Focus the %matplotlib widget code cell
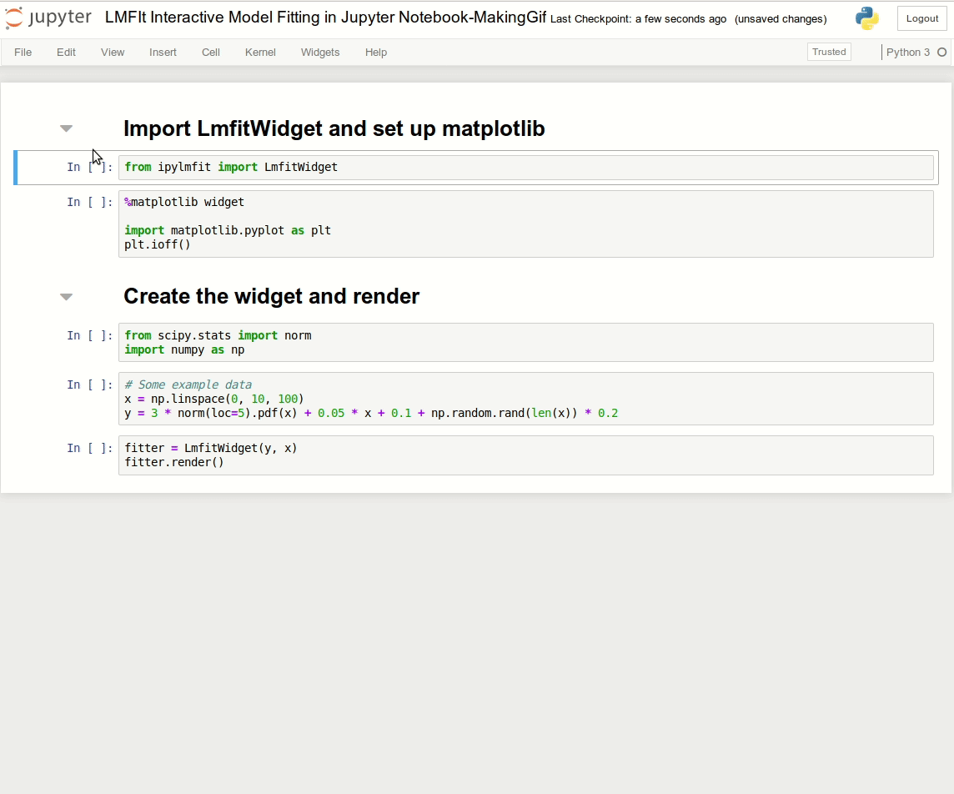The width and height of the screenshot is (954, 794). click(525, 224)
